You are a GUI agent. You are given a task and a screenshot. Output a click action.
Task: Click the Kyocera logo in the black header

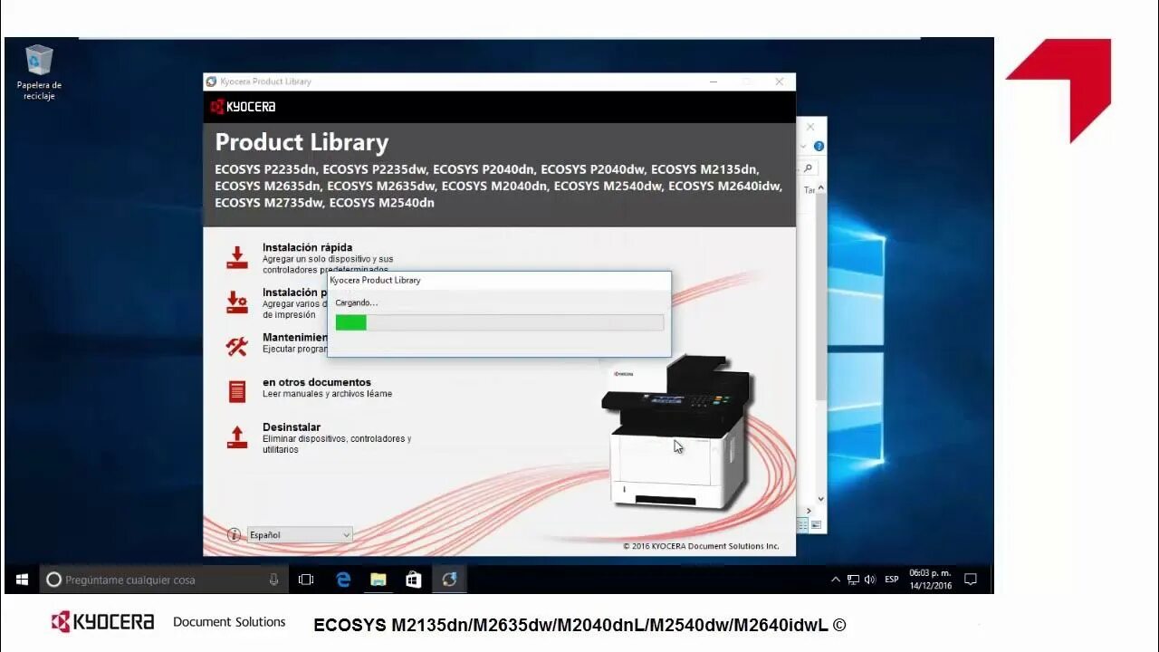(243, 107)
